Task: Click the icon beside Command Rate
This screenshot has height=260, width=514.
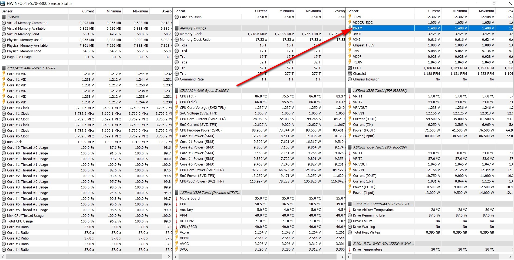Action: (177, 79)
